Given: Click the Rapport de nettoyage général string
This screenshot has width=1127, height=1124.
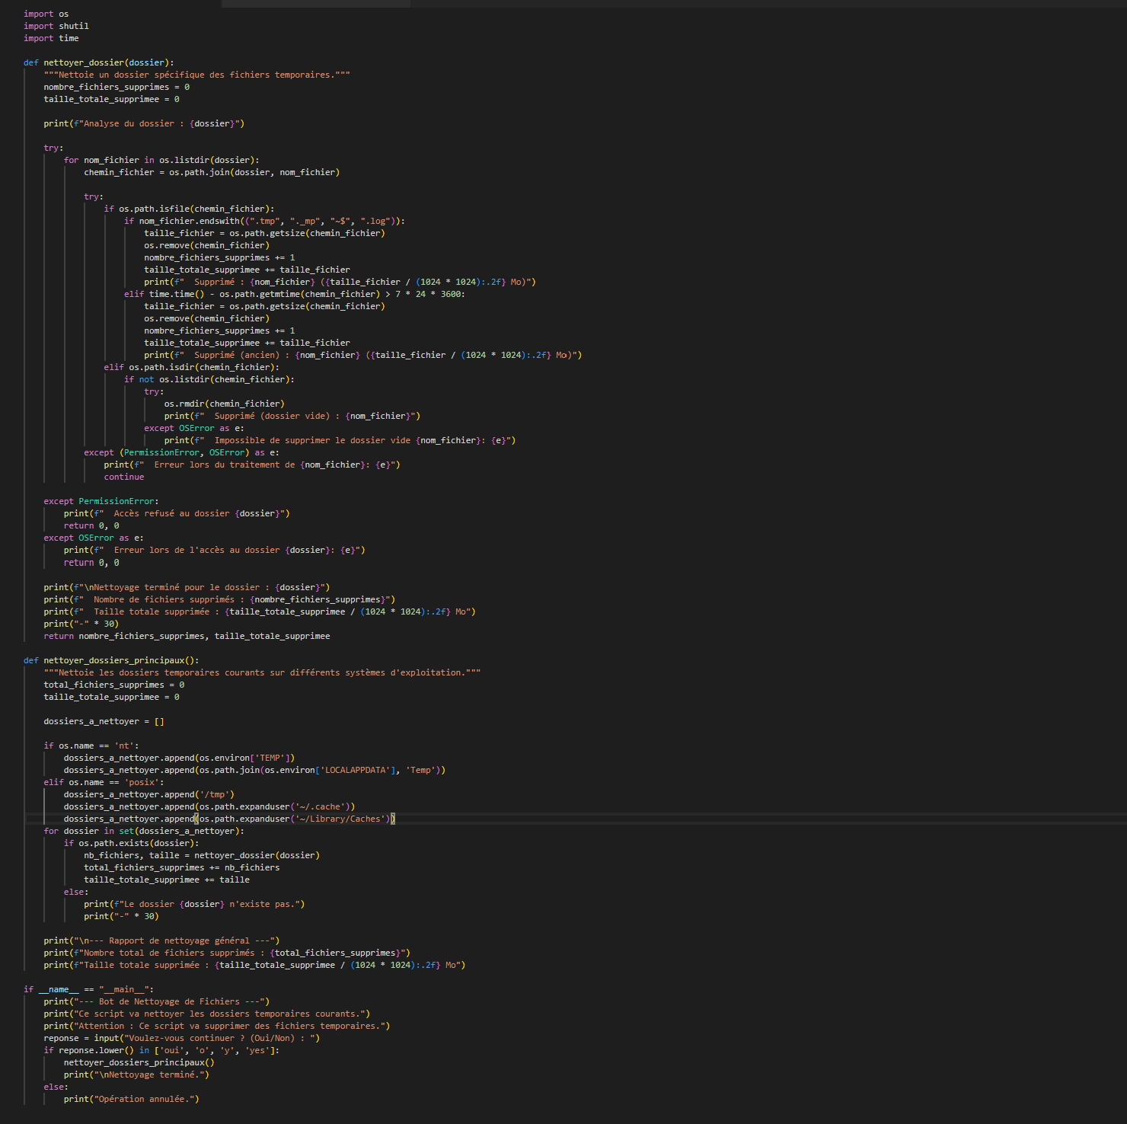Looking at the screenshot, I should [179, 940].
